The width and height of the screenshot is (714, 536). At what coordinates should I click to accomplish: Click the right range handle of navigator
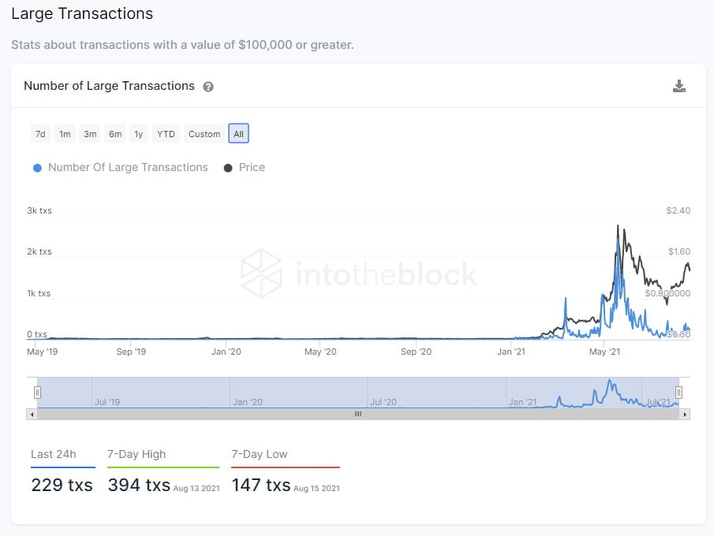pos(678,392)
